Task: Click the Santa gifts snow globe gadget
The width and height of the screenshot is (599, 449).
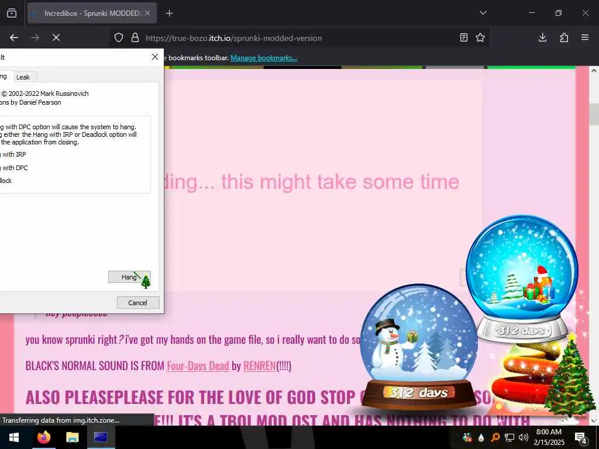Action: point(522,278)
